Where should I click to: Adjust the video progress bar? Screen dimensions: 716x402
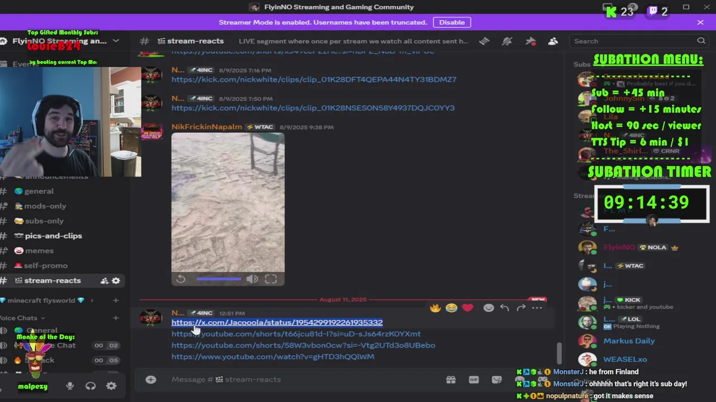[219, 279]
